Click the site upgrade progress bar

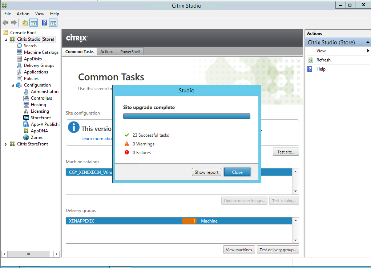pyautogui.click(x=187, y=116)
